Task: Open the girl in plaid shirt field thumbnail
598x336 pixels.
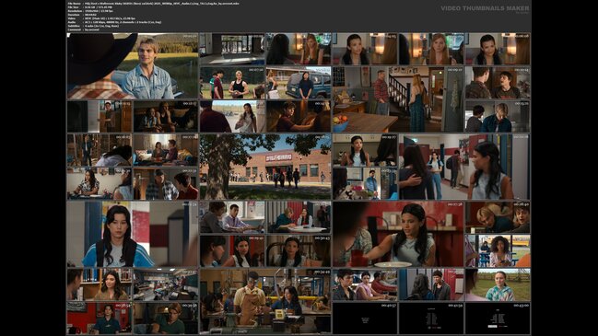Action: pyautogui.click(x=498, y=284)
